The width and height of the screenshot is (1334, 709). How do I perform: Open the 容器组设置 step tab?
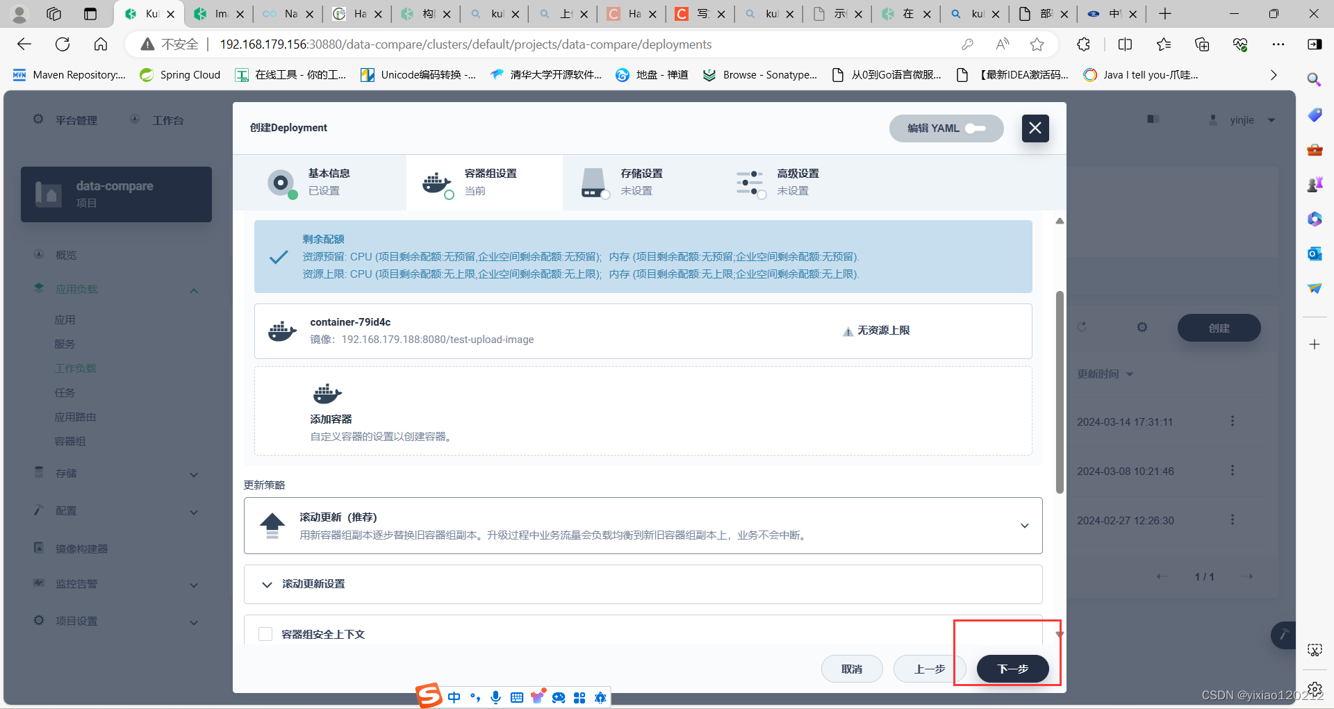point(484,183)
